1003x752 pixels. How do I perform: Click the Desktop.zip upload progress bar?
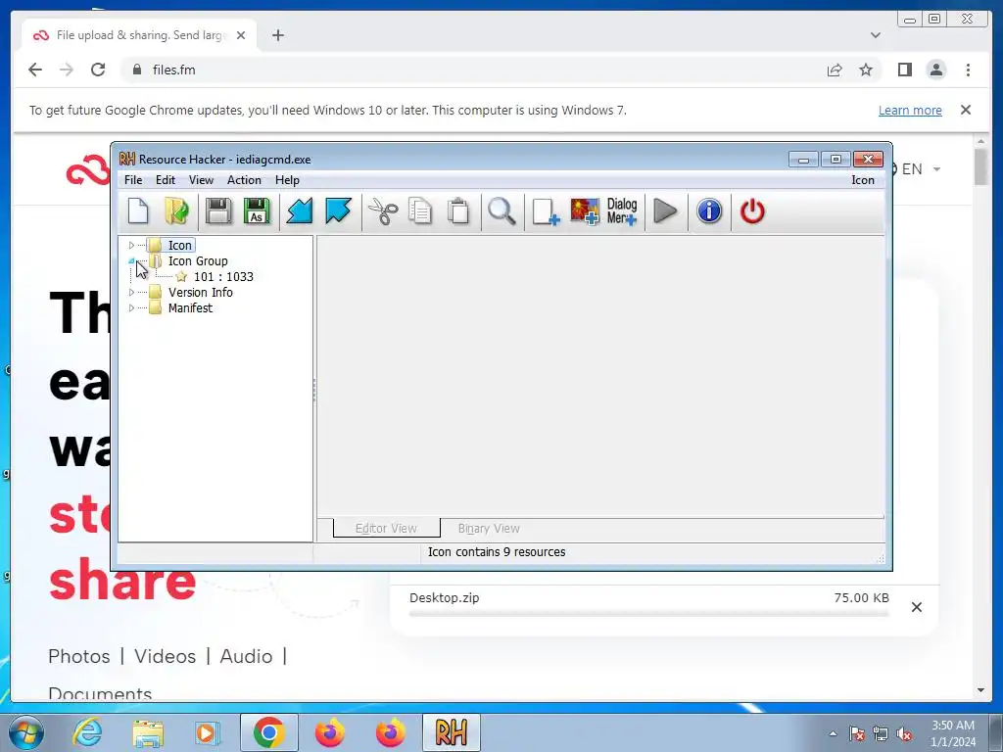[648, 613]
